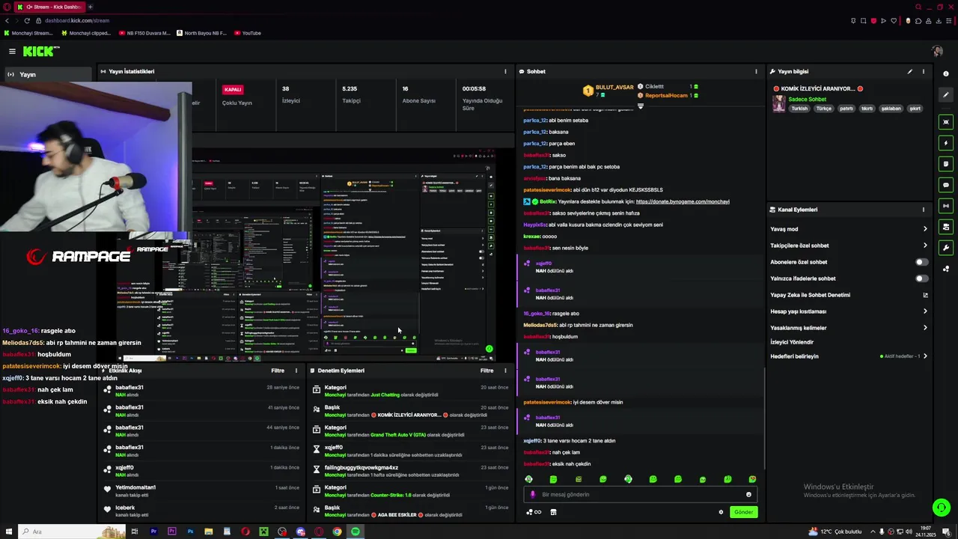Click the chat message input field
Image resolution: width=958 pixels, height=539 pixels.
coord(640,494)
